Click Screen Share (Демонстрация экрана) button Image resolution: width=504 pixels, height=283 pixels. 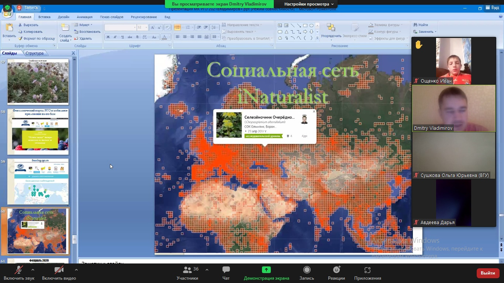tap(266, 273)
